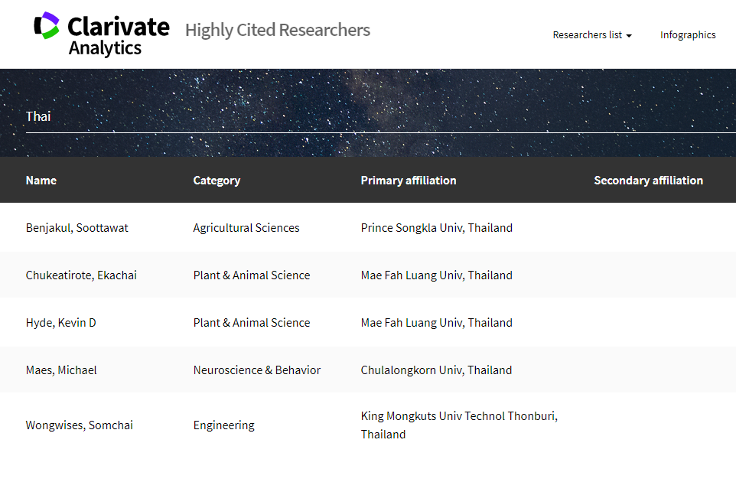
Task: Click the Engineering category cell
Action: click(224, 425)
